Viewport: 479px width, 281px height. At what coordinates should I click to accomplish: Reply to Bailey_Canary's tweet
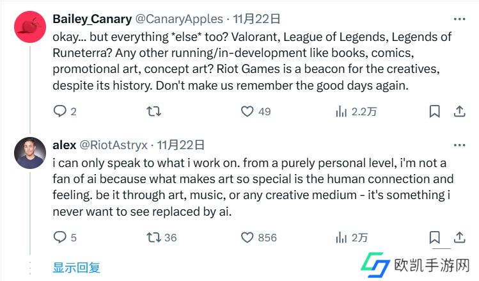tap(59, 111)
